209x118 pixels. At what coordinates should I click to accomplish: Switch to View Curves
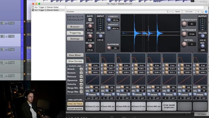(75, 61)
